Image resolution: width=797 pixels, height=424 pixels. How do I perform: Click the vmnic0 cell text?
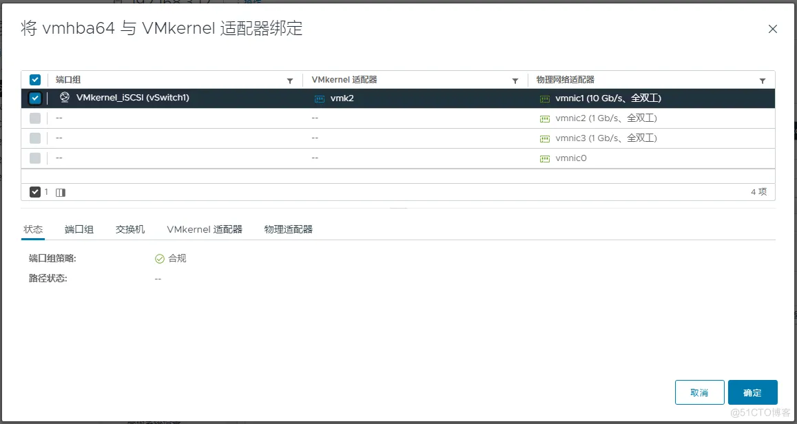pyautogui.click(x=571, y=158)
